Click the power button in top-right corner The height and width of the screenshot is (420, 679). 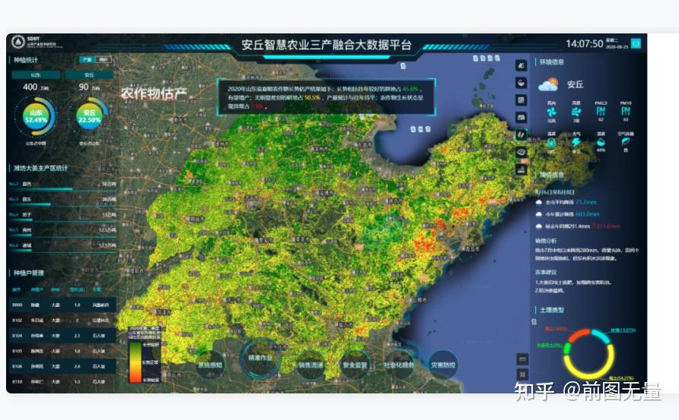tap(636, 43)
